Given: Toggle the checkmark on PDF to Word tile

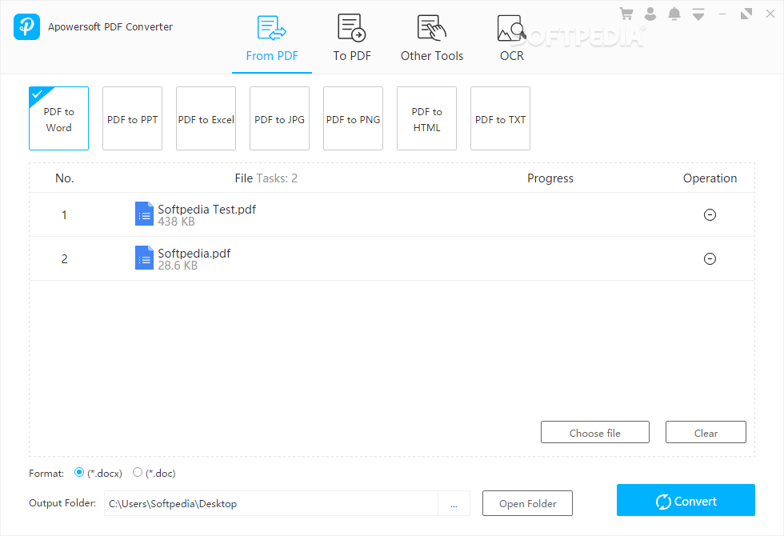Looking at the screenshot, I should click(37, 94).
